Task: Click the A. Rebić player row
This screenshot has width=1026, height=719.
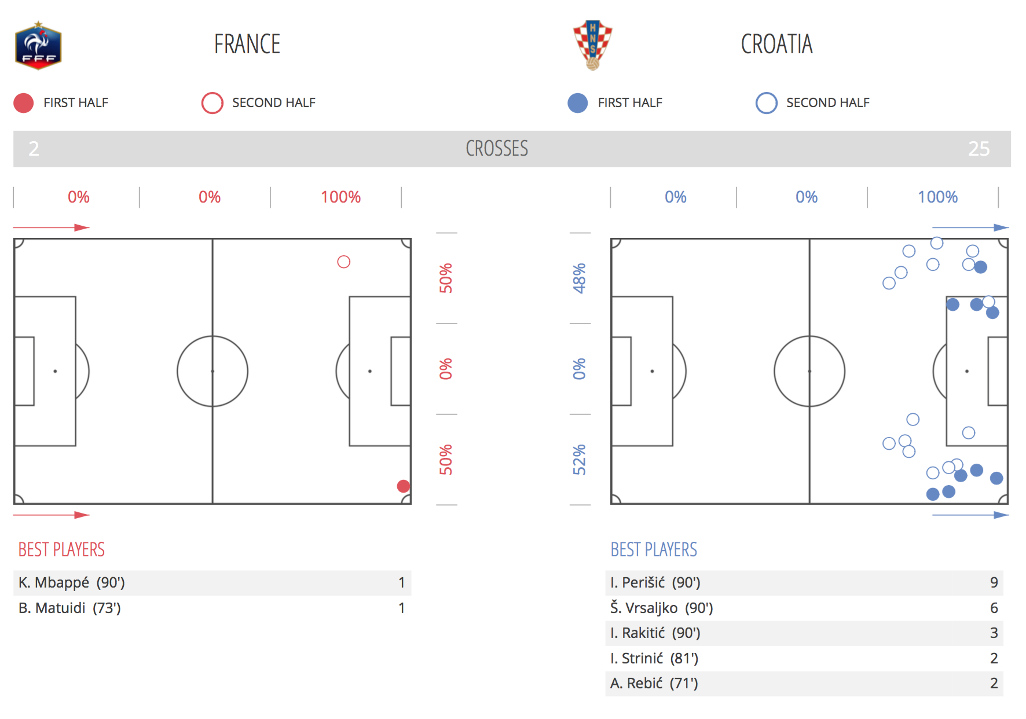Action: 804,683
